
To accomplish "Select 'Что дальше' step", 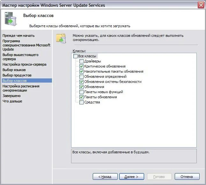I will pyautogui.click(x=12, y=101).
